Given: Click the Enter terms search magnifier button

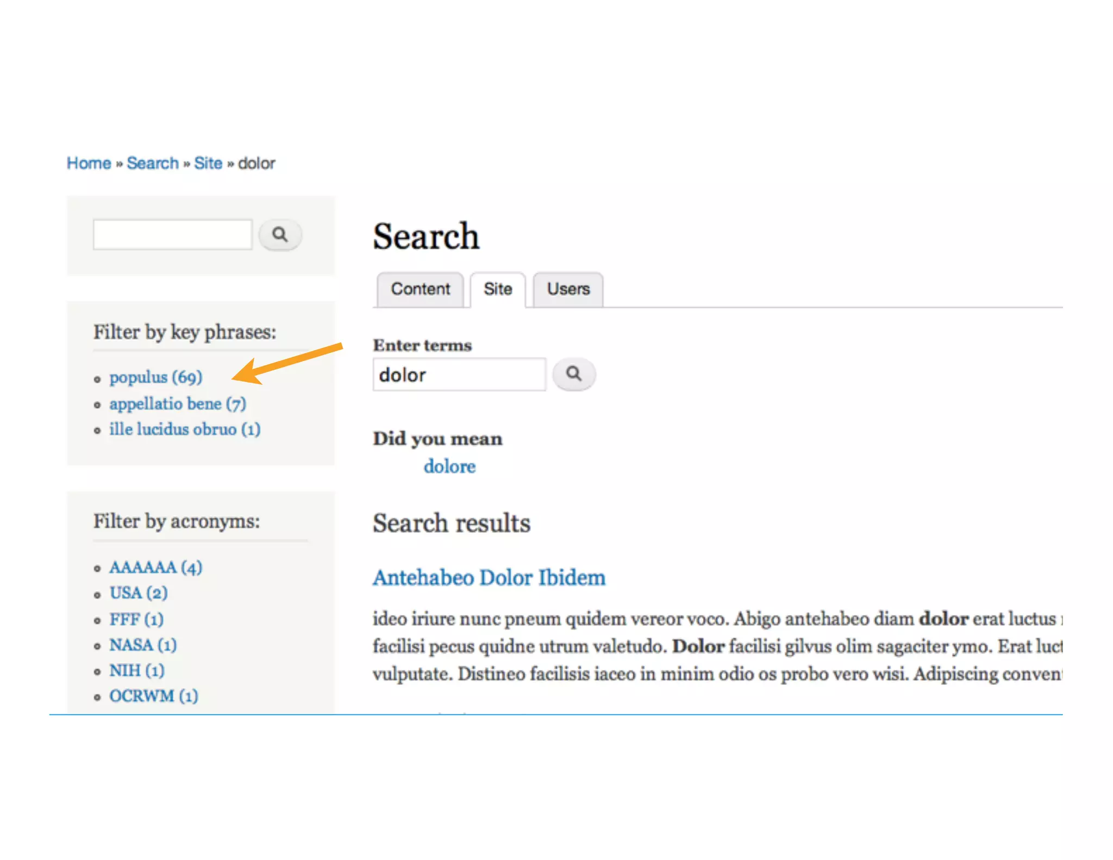Looking at the screenshot, I should click(x=574, y=374).
